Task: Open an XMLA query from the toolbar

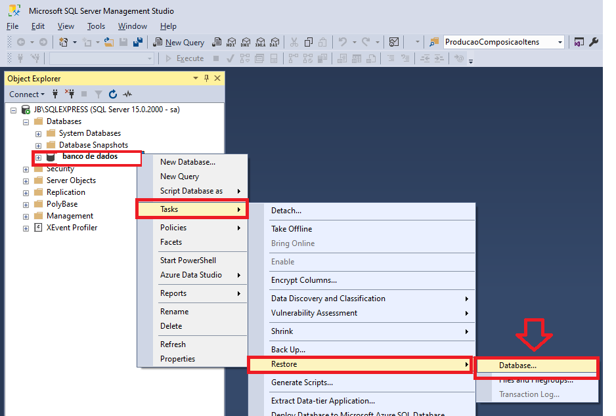Action: pos(261,42)
